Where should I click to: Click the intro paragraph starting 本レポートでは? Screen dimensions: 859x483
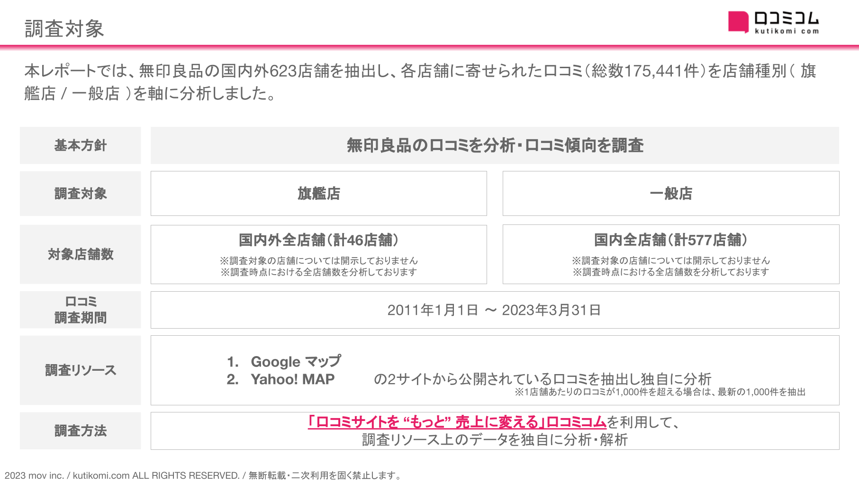[420, 82]
